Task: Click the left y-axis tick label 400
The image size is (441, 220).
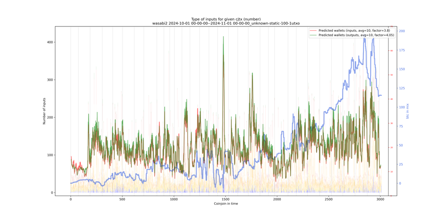Action: tap(50, 42)
